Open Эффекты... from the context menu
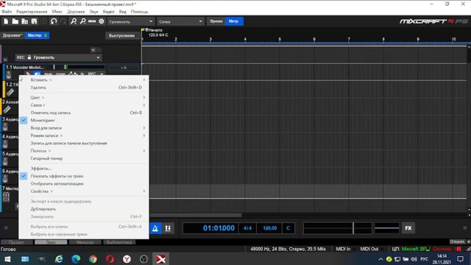471x265 pixels. (84, 169)
